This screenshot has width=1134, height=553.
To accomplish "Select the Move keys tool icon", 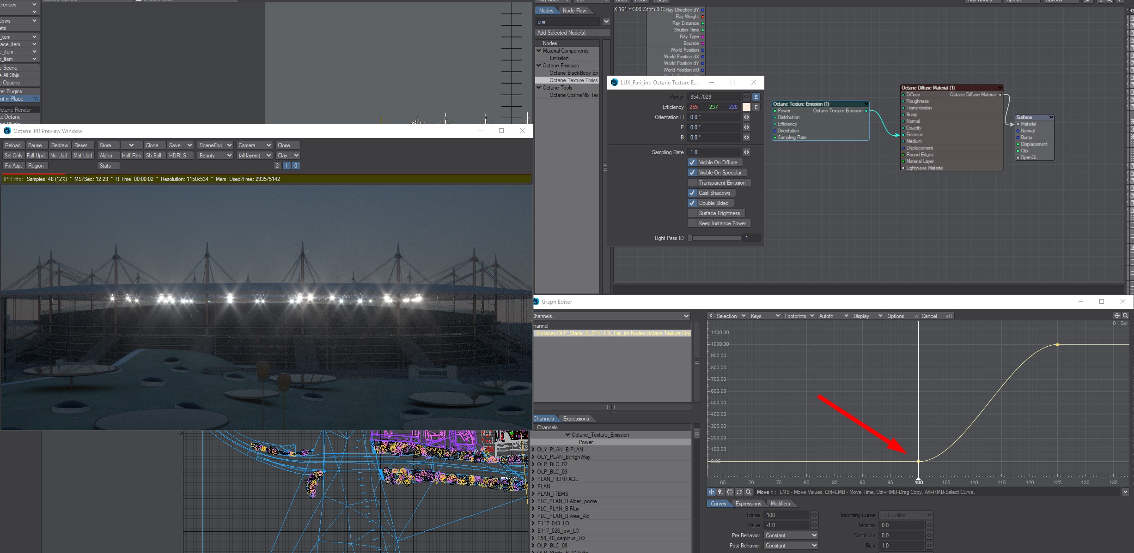I will [711, 492].
